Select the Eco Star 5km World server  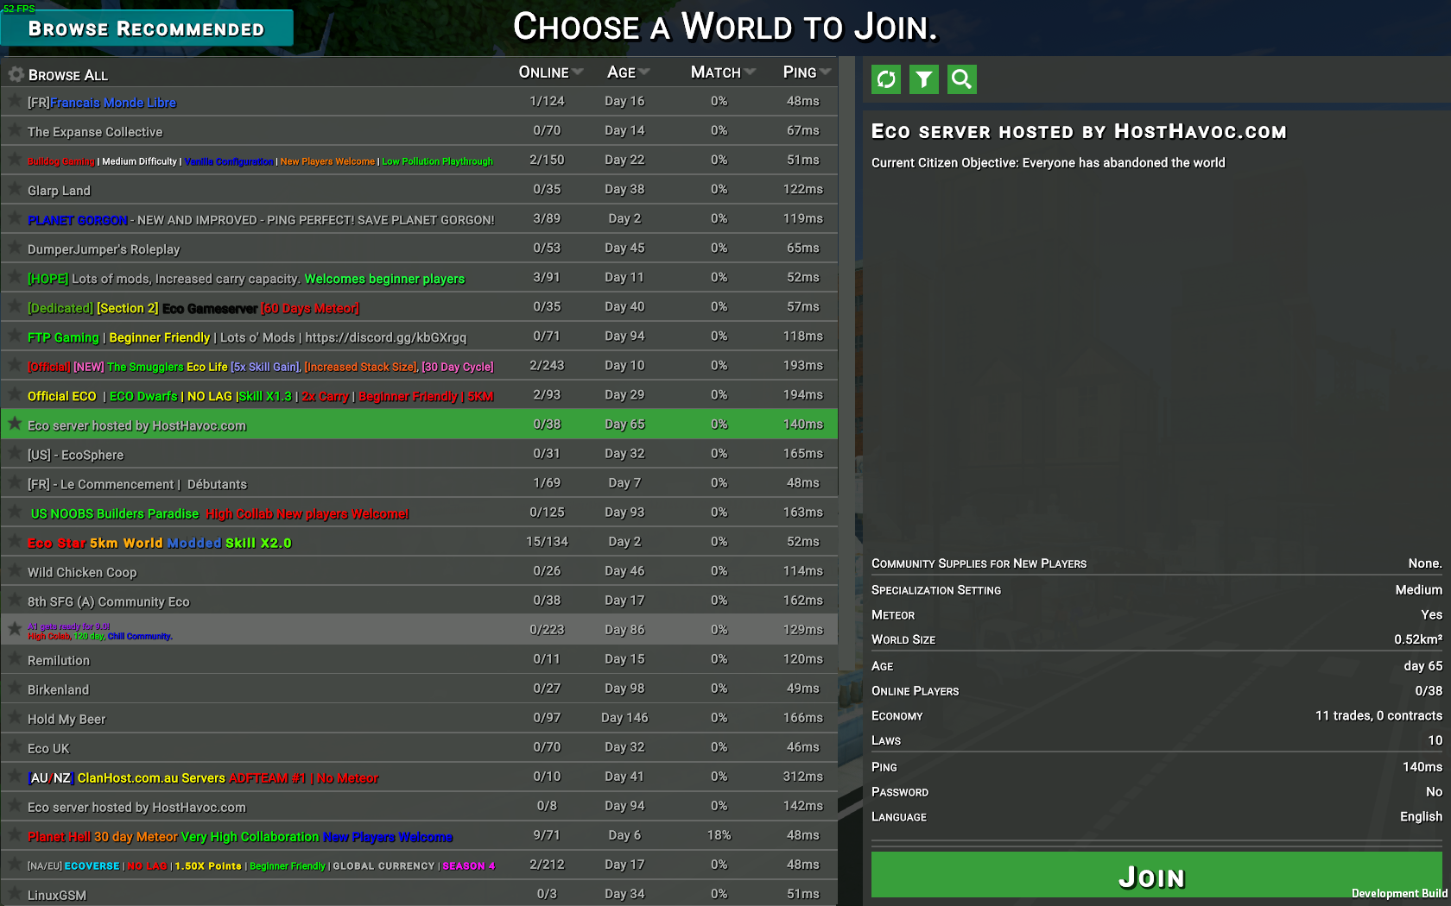pyautogui.click(x=420, y=542)
